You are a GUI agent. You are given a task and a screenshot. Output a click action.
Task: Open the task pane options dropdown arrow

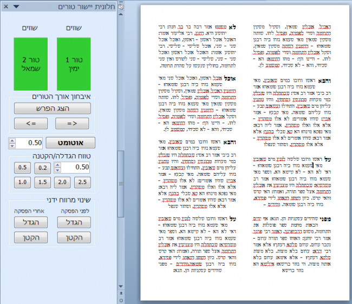16,6
